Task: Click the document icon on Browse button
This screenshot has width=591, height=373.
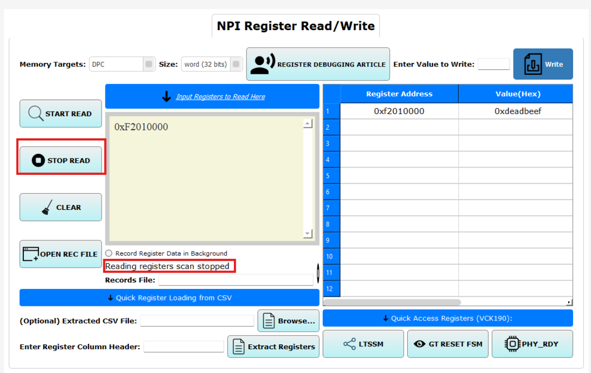Action: (269, 321)
